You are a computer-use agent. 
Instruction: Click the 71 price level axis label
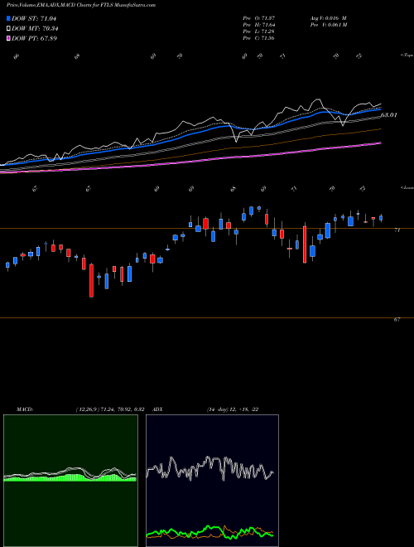[x=397, y=230]
